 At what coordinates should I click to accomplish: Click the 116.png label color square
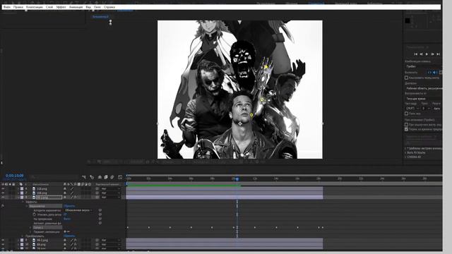(22, 189)
